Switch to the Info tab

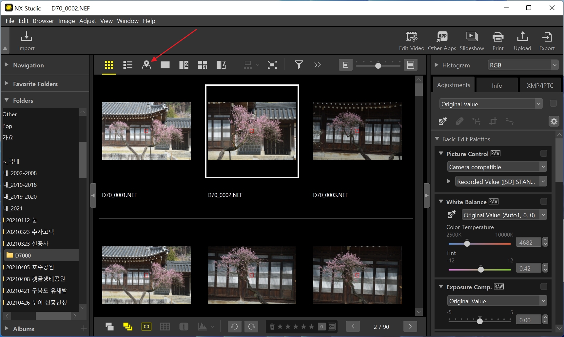(x=497, y=85)
